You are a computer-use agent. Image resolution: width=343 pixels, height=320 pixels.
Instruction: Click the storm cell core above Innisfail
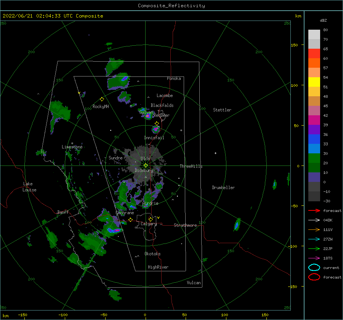coord(156,129)
